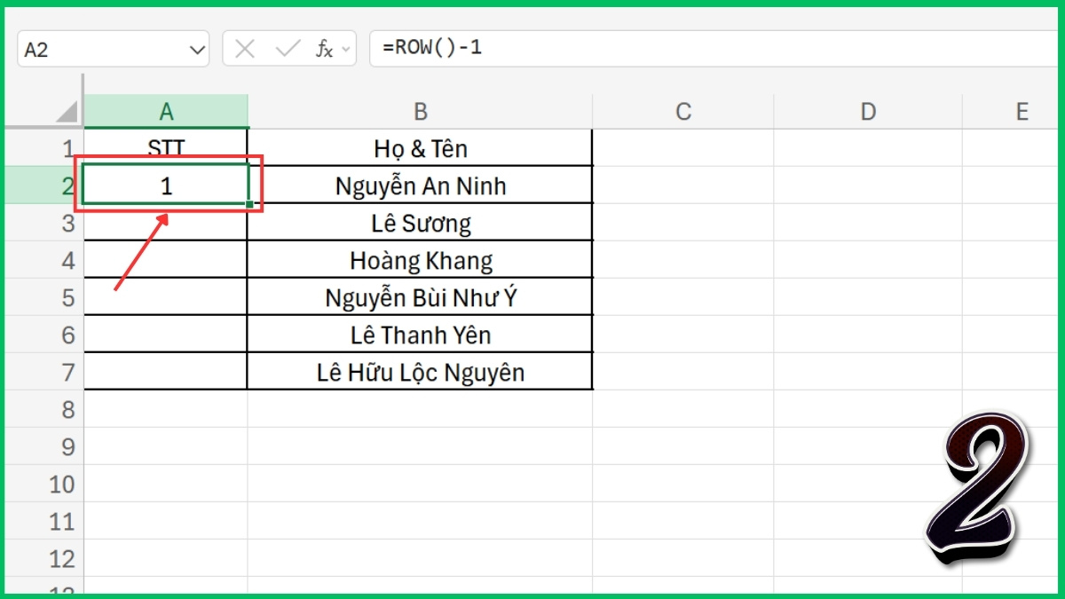Click the Hoàng Khang cell

pos(420,260)
